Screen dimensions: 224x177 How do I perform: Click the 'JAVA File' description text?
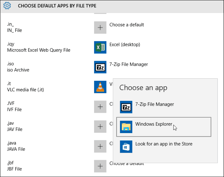16,149
